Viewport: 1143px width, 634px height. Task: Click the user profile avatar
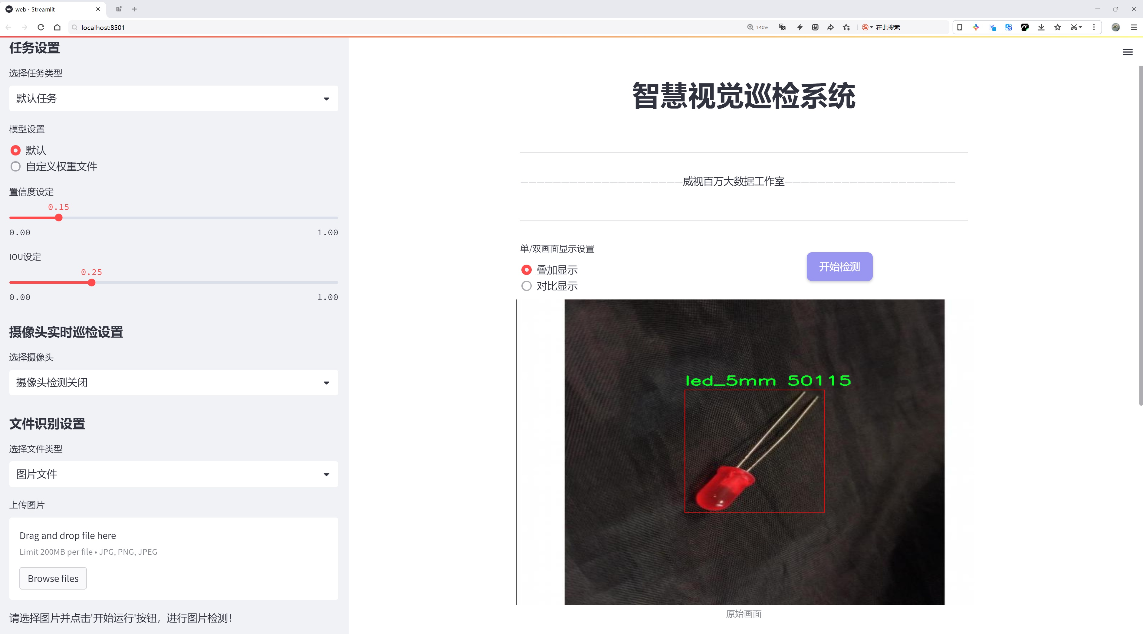click(1115, 27)
